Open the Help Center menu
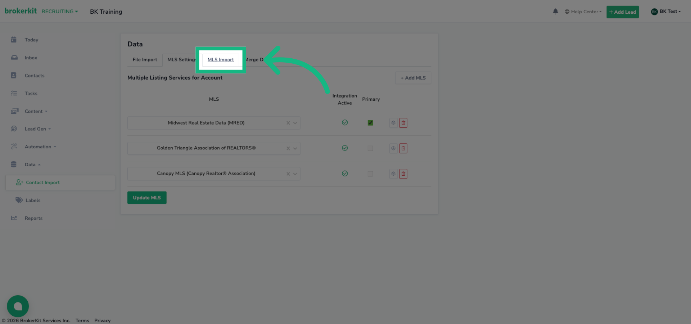691x324 pixels. [583, 12]
